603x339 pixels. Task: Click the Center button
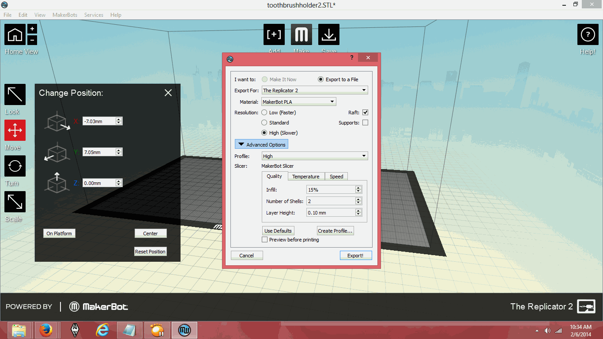point(151,234)
